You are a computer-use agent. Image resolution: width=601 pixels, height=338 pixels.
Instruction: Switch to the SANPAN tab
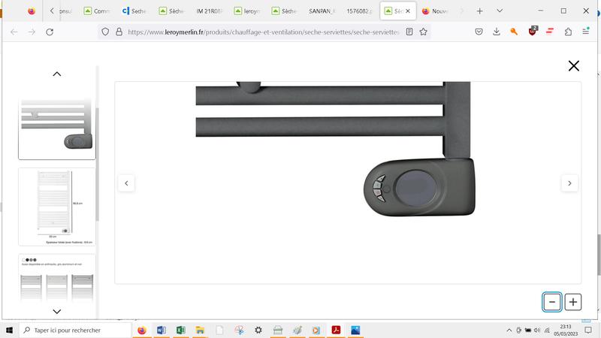click(322, 11)
